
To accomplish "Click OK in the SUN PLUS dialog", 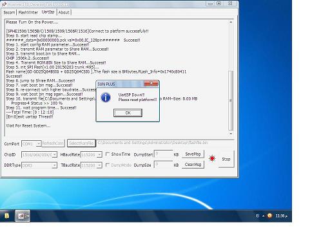I will click(128, 113).
